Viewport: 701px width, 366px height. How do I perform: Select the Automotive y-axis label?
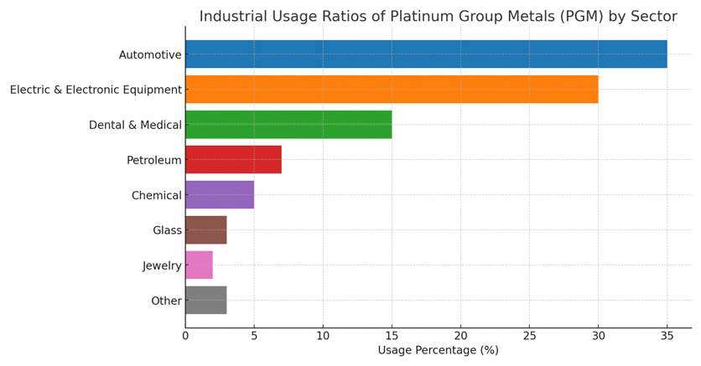pyautogui.click(x=150, y=55)
